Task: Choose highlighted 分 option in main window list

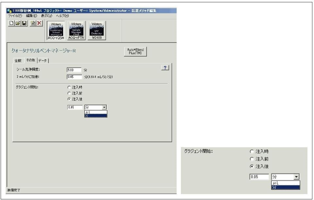Action: pyautogui.click(x=96, y=115)
